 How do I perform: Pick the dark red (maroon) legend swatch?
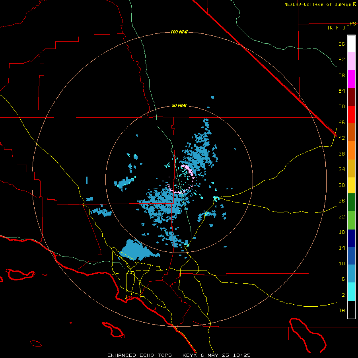click(351, 97)
